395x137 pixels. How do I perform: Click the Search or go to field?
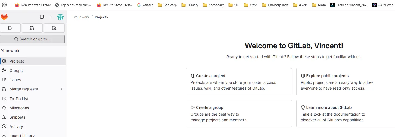click(x=32, y=39)
